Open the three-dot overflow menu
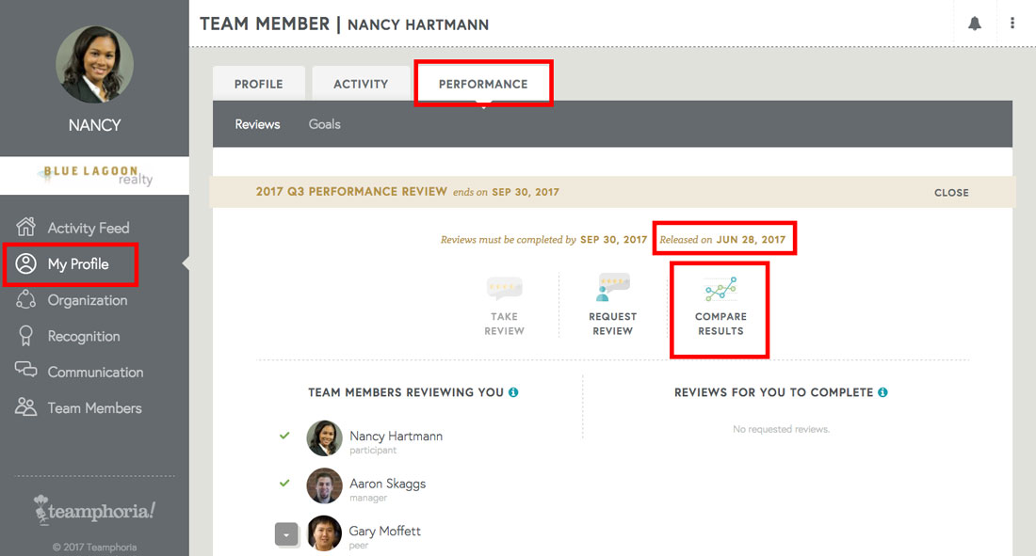The image size is (1036, 556). [x=1012, y=22]
